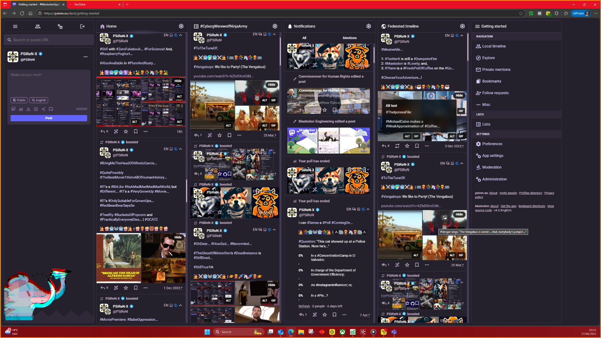The height and width of the screenshot is (338, 601).
Task: Open the emoji picker in compose form
Action: click(x=36, y=109)
